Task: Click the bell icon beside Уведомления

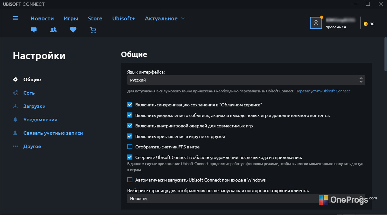Action: 15,119
